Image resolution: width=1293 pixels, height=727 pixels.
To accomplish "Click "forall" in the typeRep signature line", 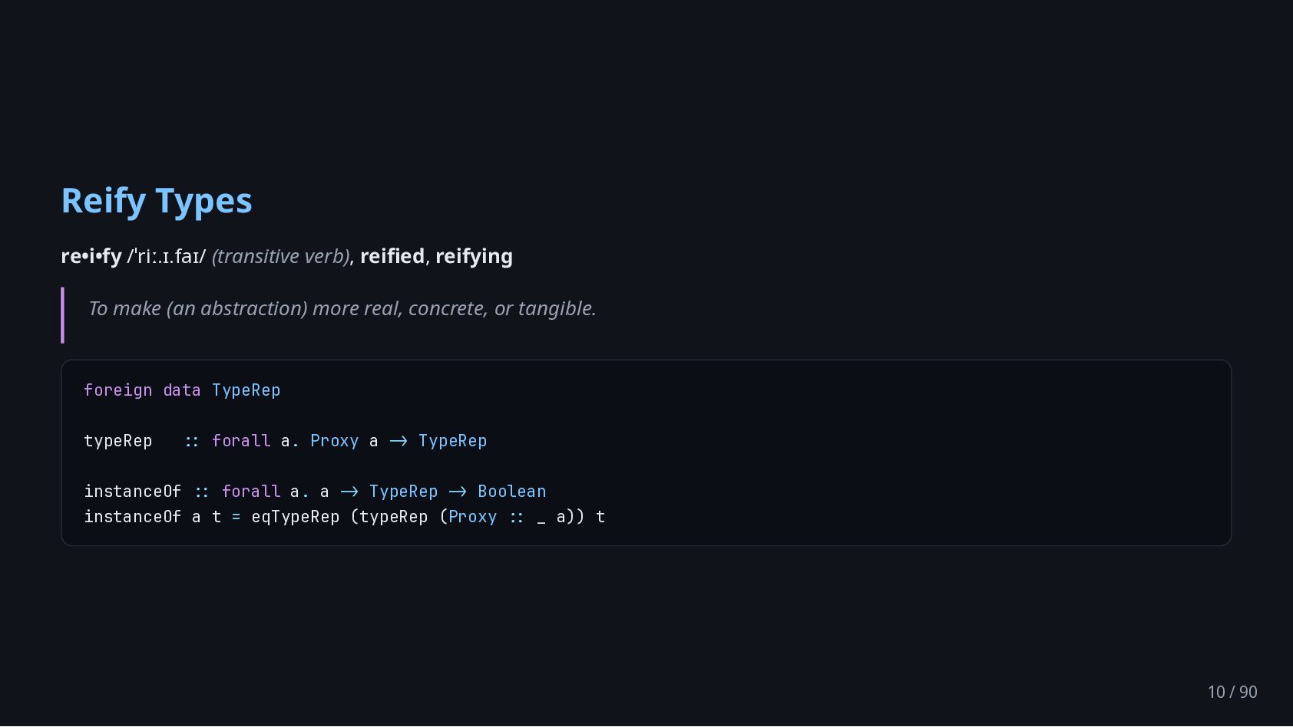I will coord(241,441).
